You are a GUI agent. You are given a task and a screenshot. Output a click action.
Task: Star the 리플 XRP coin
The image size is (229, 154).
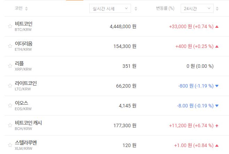tap(10, 66)
